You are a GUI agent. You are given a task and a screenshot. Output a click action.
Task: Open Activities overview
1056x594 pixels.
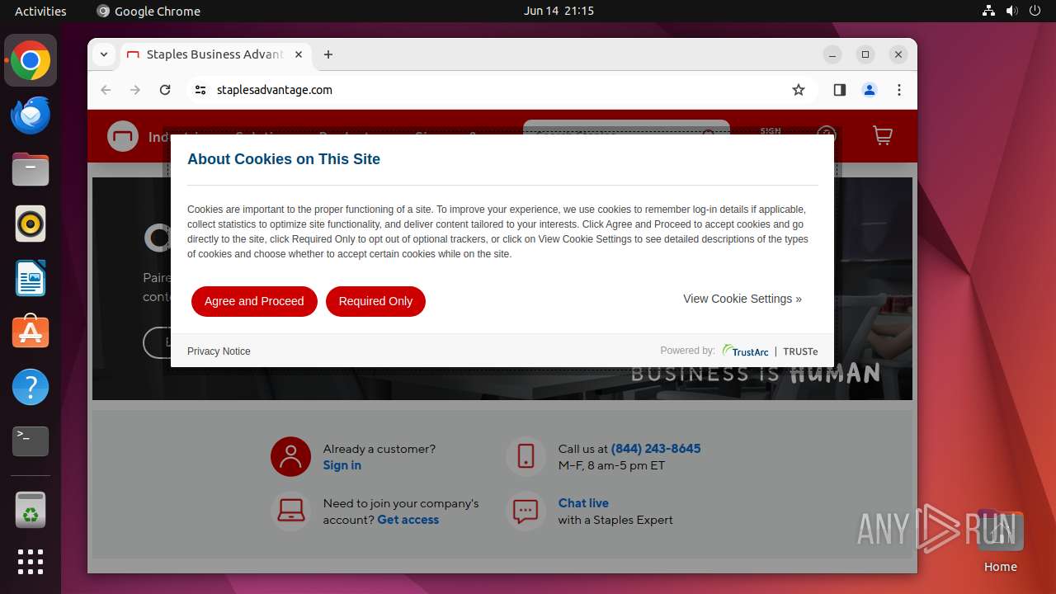click(x=40, y=11)
